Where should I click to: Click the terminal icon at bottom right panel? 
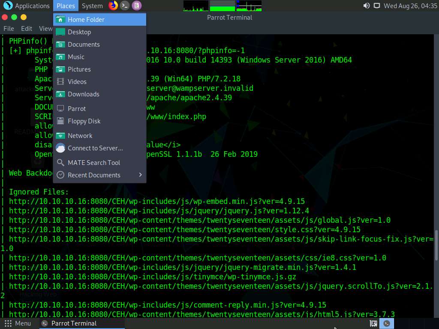(x=387, y=323)
